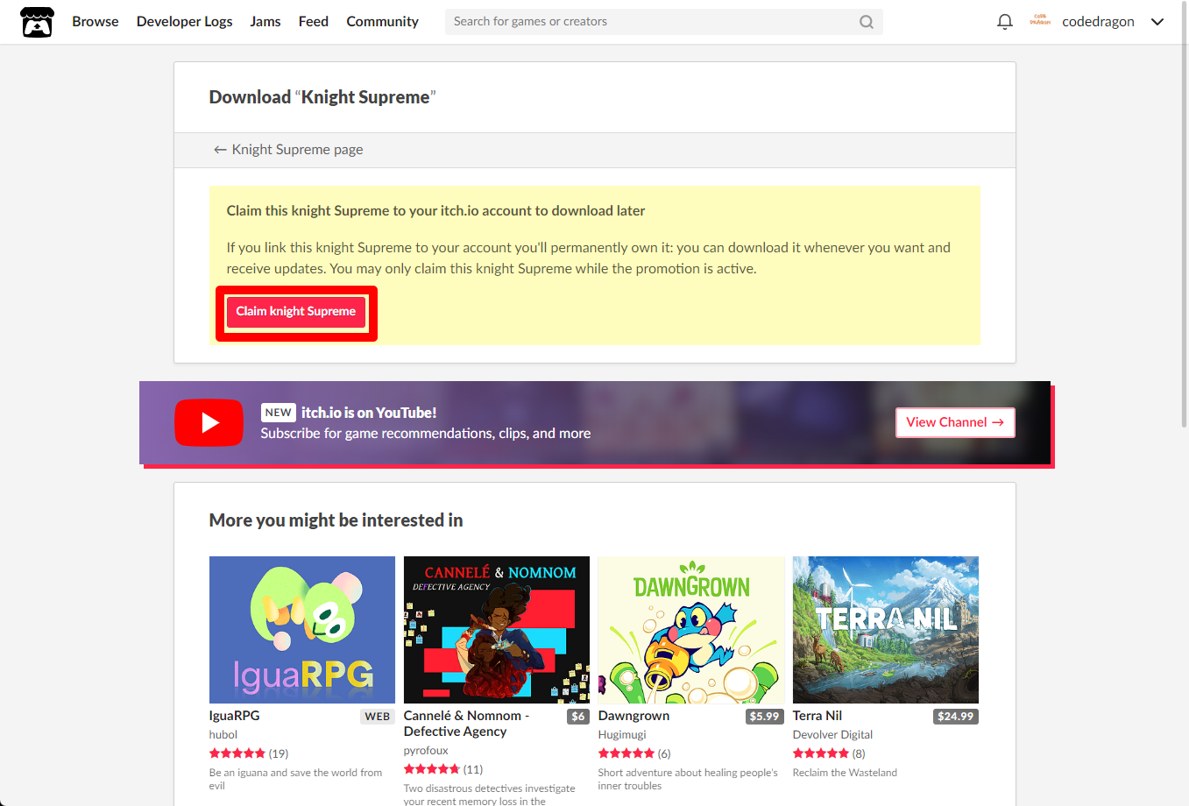The width and height of the screenshot is (1189, 806).
Task: Return to the Knight Supreme page
Action: pyautogui.click(x=288, y=150)
